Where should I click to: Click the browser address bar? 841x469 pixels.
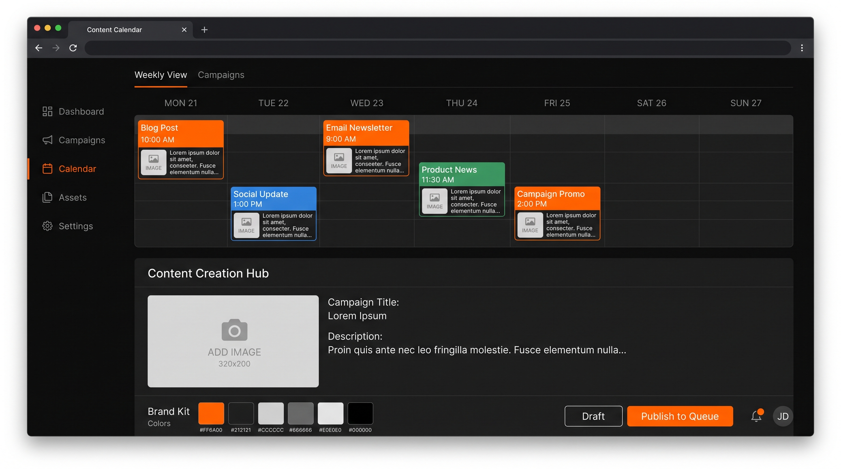point(438,48)
